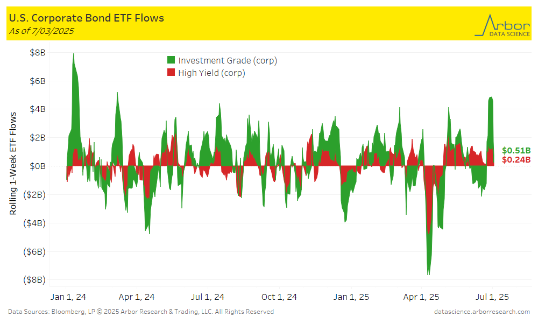Click the Investment Grade (corp) legend label
538x323 pixels.
tap(228, 60)
